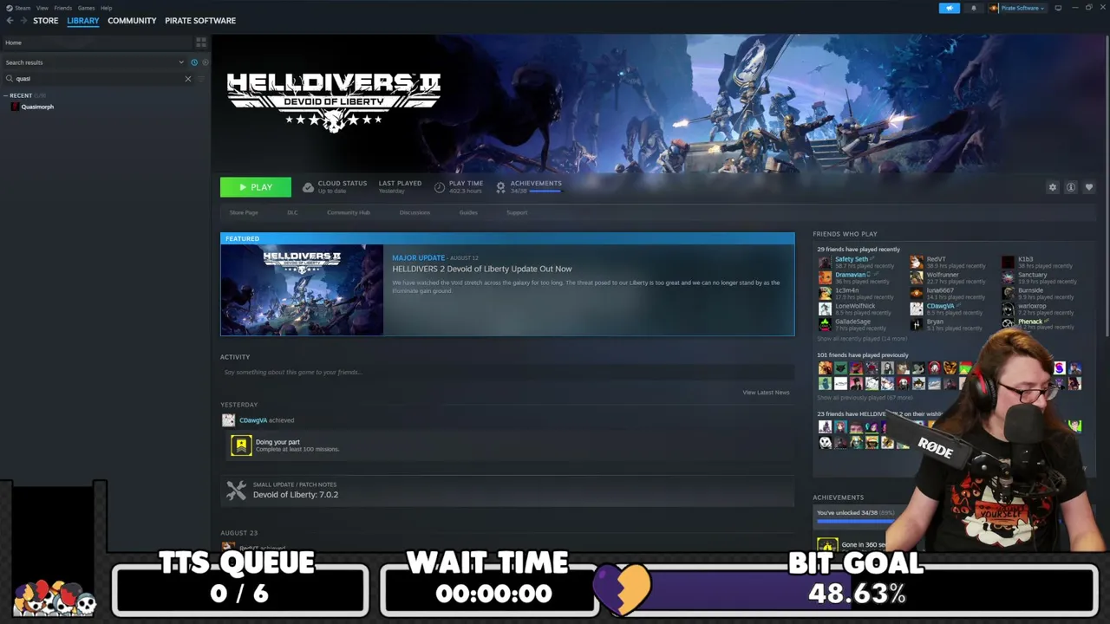The height and width of the screenshot is (624, 1110).
Task: Click the green PLAY button
Action: pos(256,187)
